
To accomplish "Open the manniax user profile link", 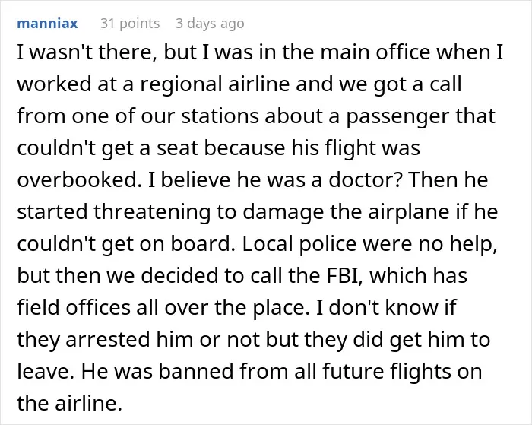I will (x=47, y=24).
